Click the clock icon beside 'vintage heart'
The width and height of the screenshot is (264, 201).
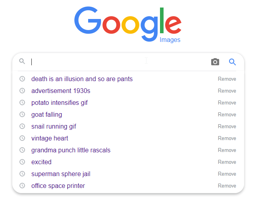click(22, 138)
